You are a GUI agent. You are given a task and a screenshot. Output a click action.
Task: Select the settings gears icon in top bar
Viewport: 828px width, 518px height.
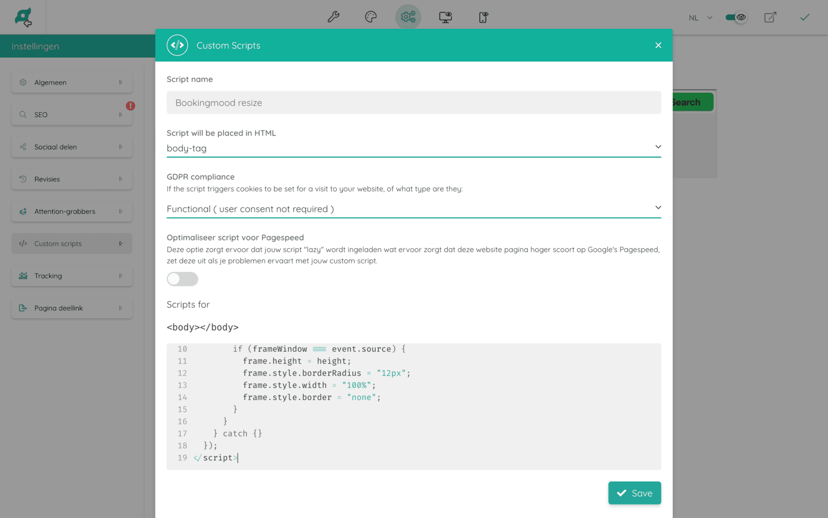(408, 17)
